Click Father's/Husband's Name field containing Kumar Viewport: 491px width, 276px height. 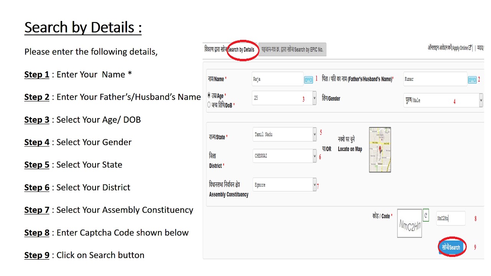pos(435,79)
